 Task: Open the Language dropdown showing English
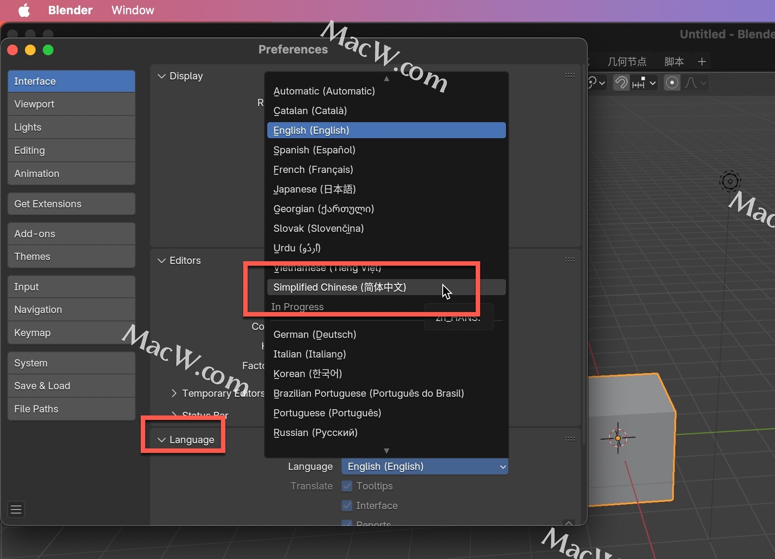pyautogui.click(x=425, y=466)
